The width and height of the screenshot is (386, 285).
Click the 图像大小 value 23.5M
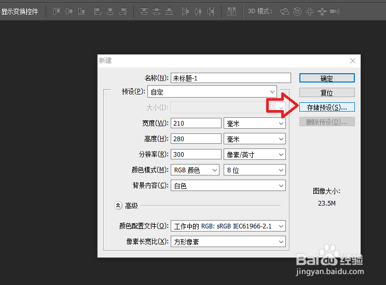click(327, 203)
